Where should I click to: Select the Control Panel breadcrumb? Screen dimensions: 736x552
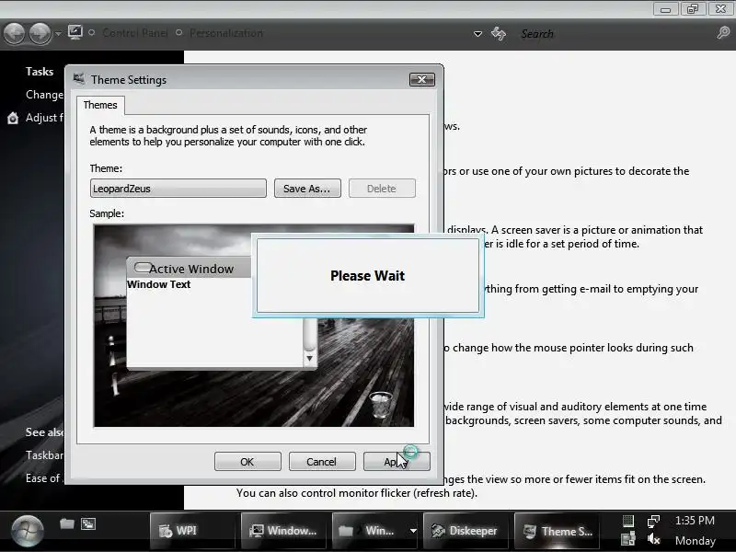tap(134, 33)
